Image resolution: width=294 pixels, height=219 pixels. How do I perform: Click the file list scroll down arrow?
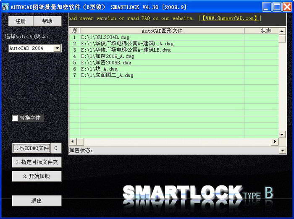[282, 135]
